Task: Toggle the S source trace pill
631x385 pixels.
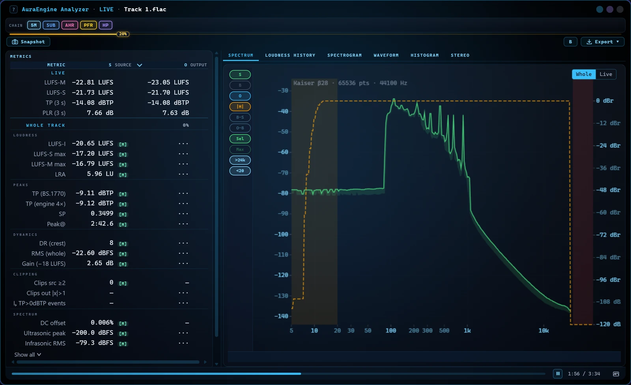Action: point(240,75)
